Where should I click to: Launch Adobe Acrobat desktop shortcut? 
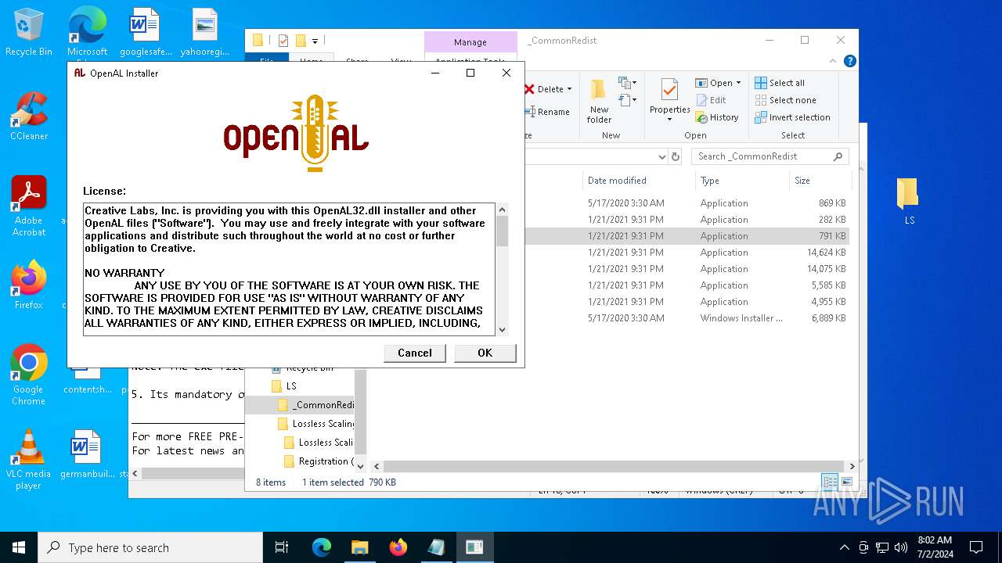tap(29, 206)
